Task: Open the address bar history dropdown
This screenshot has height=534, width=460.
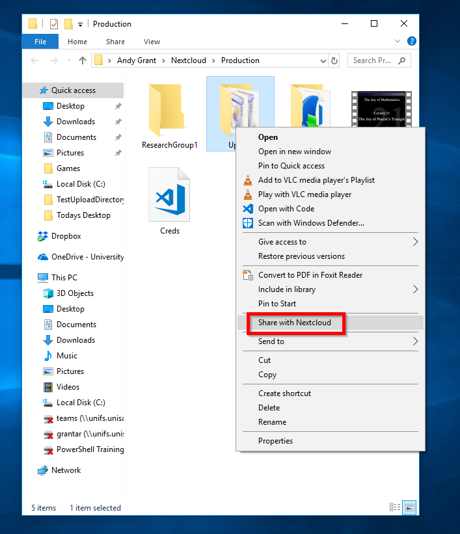Action: click(323, 60)
